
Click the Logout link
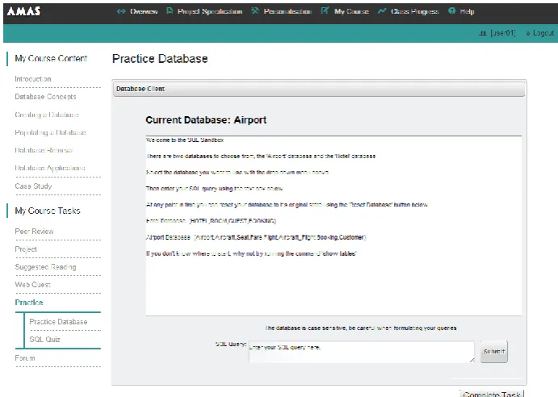[x=543, y=33]
